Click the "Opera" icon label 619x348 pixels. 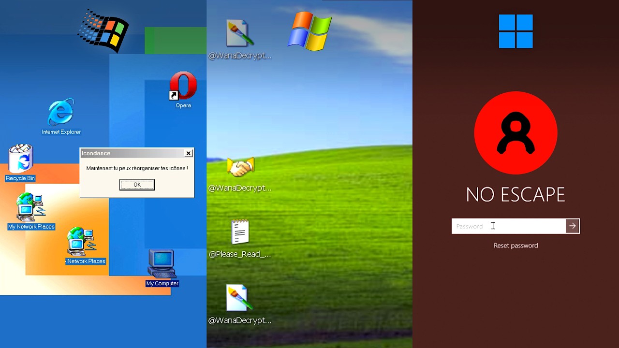coord(183,105)
